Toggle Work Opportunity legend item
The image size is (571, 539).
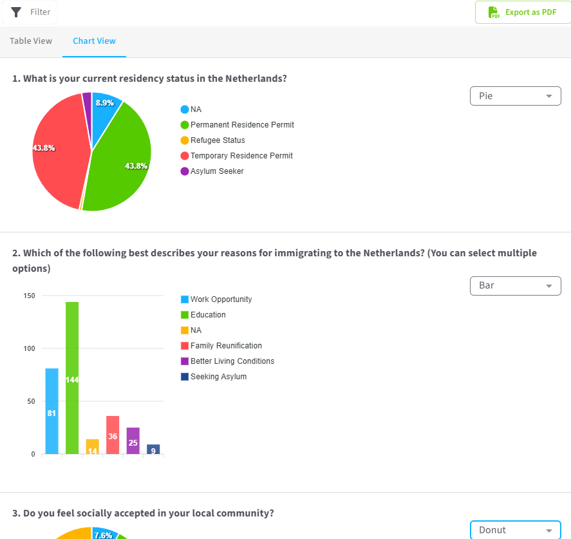point(216,299)
